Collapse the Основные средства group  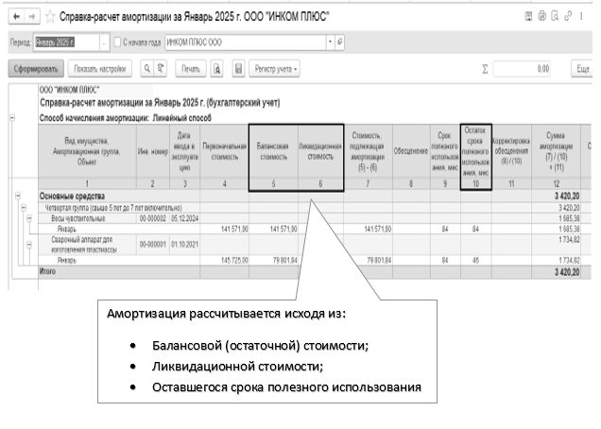(18, 196)
